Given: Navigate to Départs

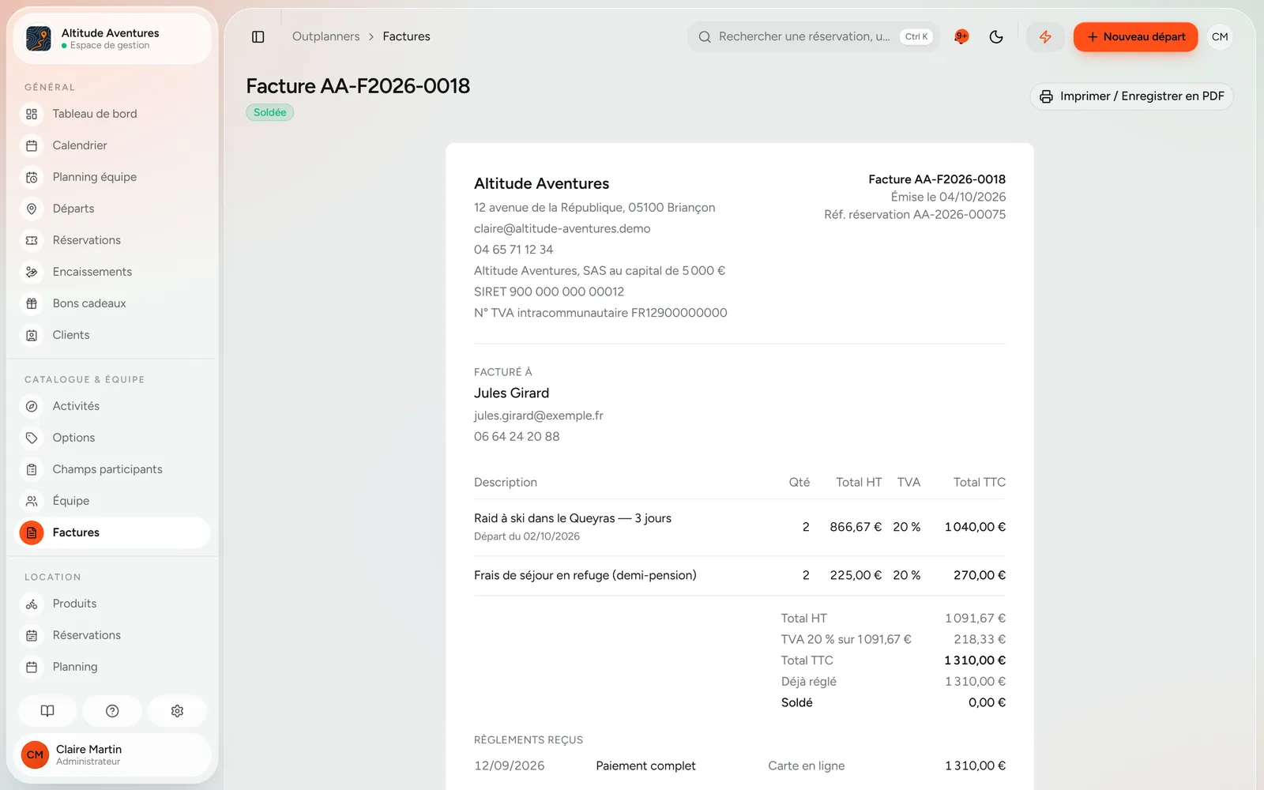Looking at the screenshot, I should [x=114, y=209].
